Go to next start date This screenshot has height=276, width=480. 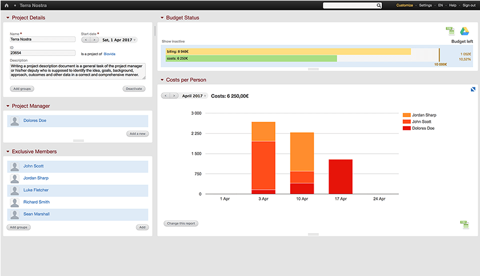click(x=94, y=40)
